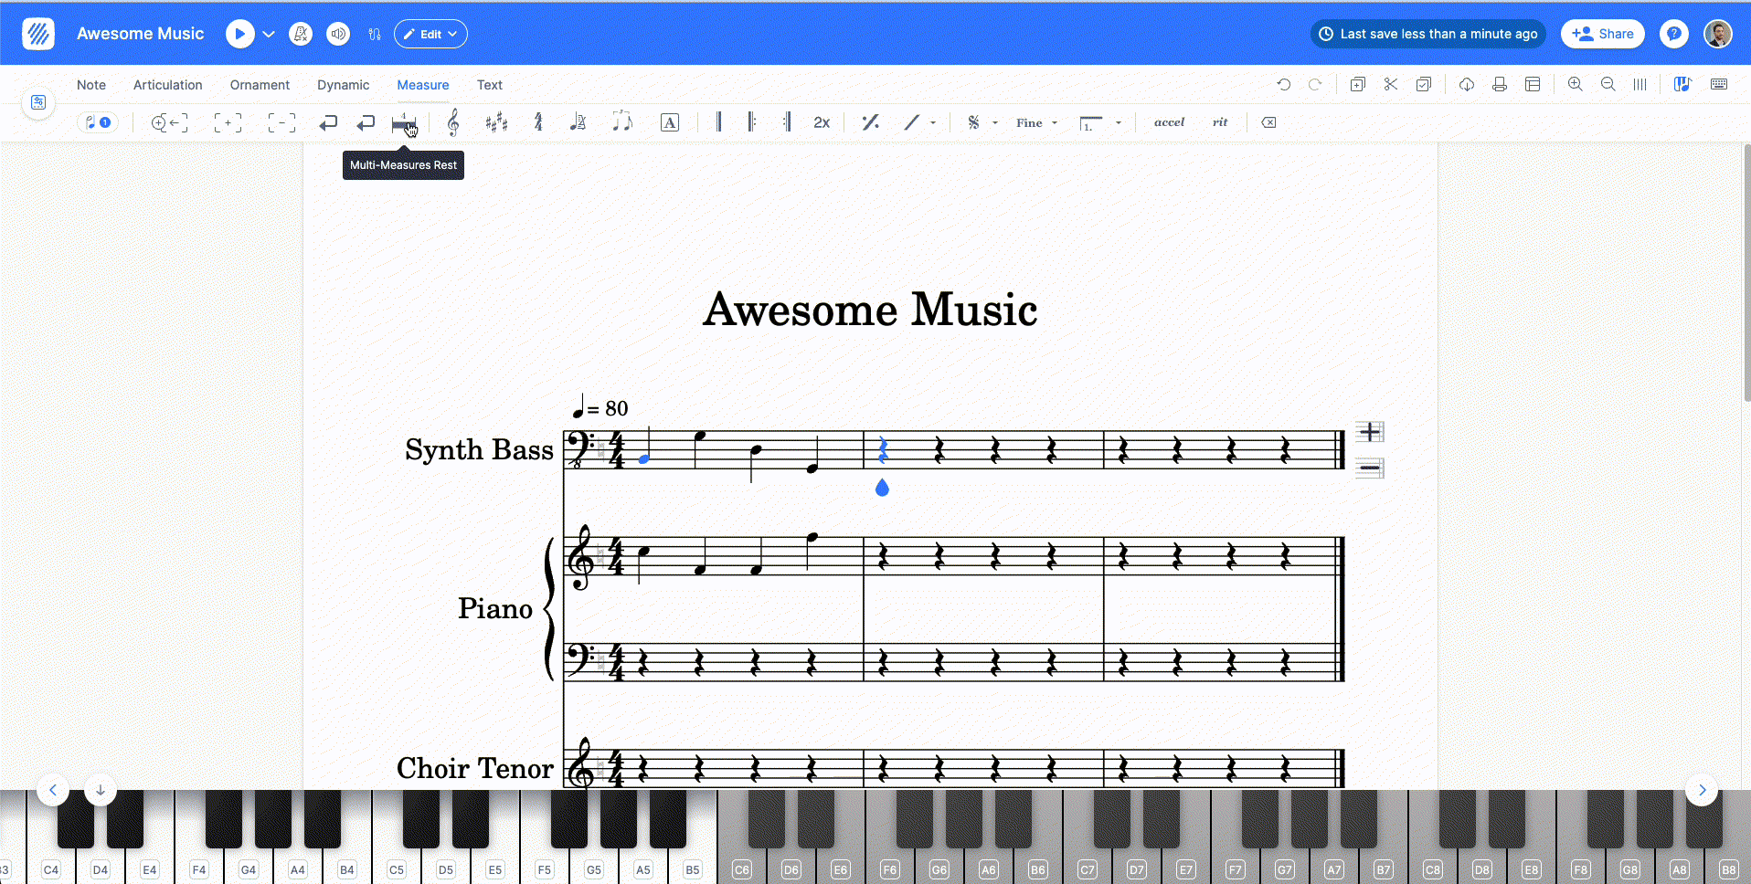Screen dimensions: 1751x884
Task: Insert the accel tempo marking
Action: click(1168, 122)
